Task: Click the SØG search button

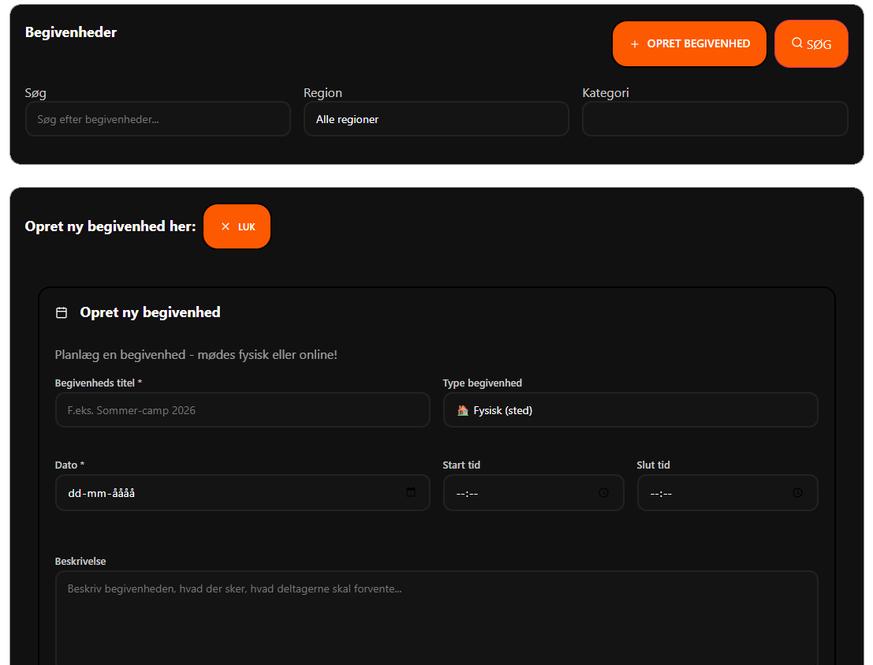Action: point(811,43)
